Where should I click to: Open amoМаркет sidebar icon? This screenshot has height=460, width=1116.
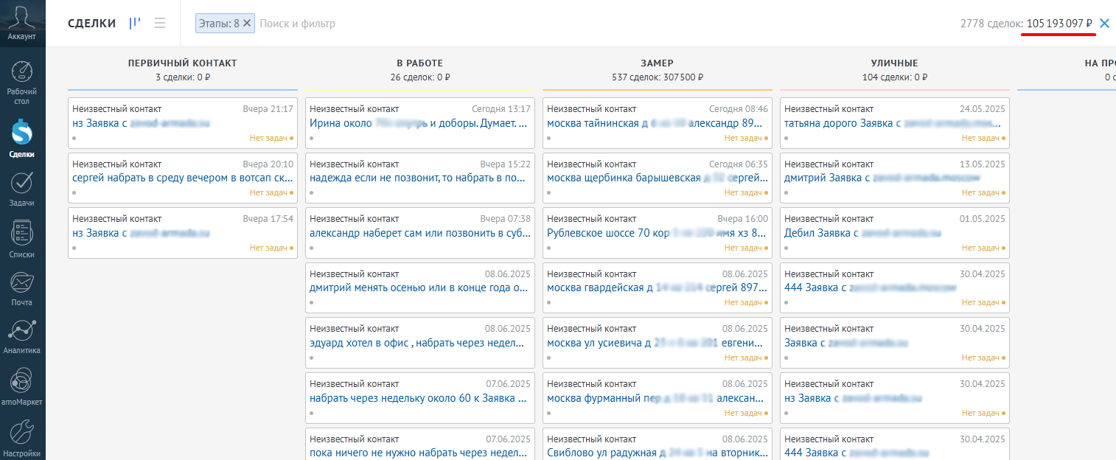(x=22, y=381)
